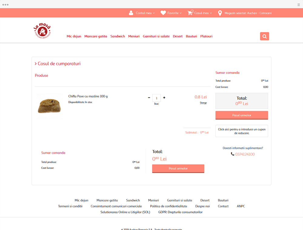Open search with the magnifier button
The height and width of the screenshot is (230, 303).
pos(265,36)
